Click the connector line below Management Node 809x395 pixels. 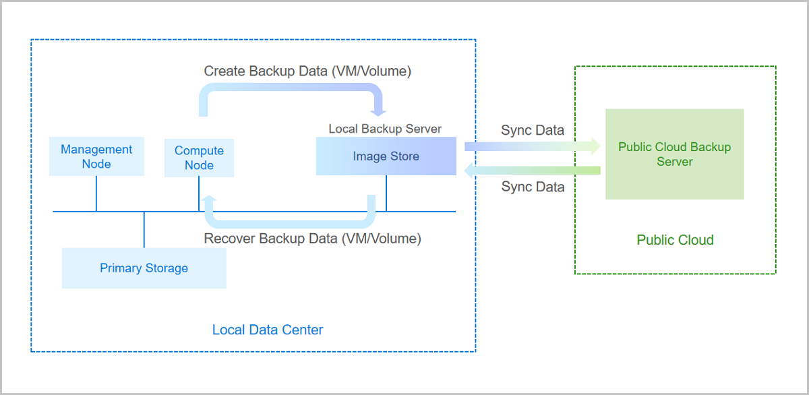click(x=96, y=193)
